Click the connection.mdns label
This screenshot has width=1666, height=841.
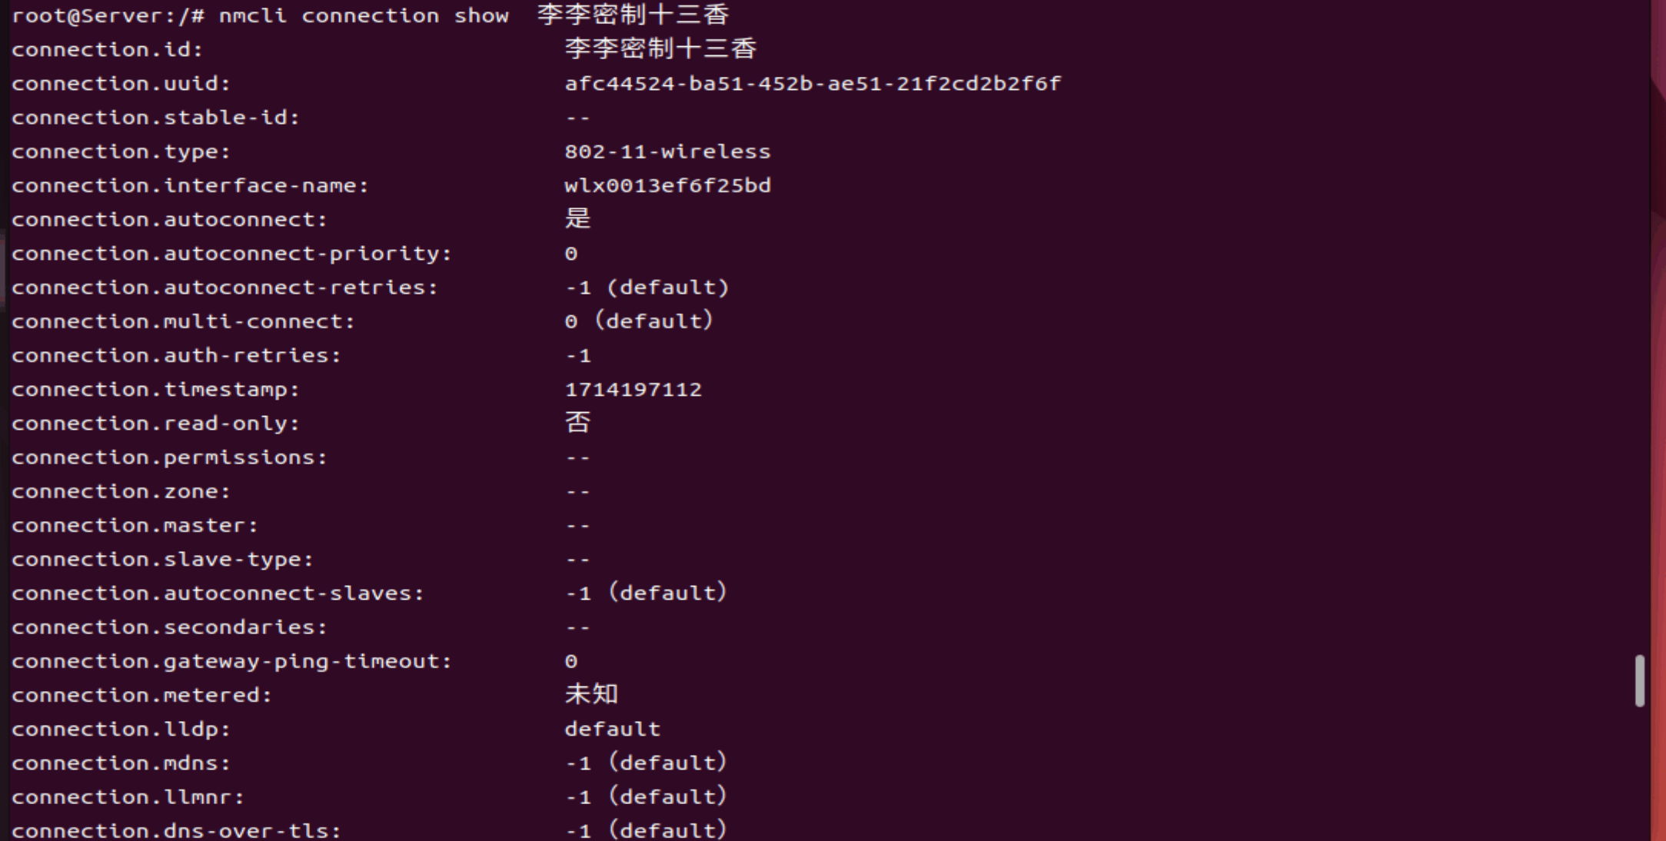tap(121, 763)
